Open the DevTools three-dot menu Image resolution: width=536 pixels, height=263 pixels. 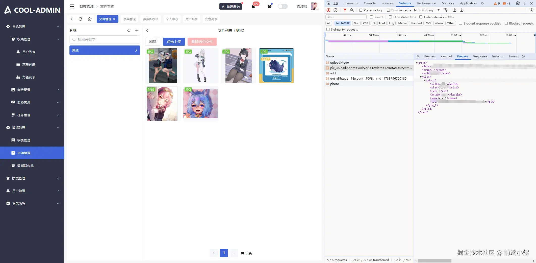point(525,3)
